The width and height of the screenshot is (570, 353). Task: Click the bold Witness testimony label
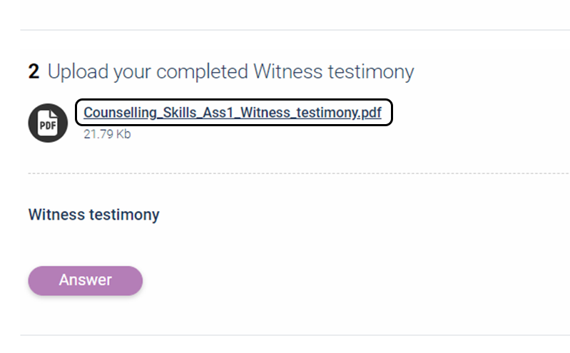93,215
